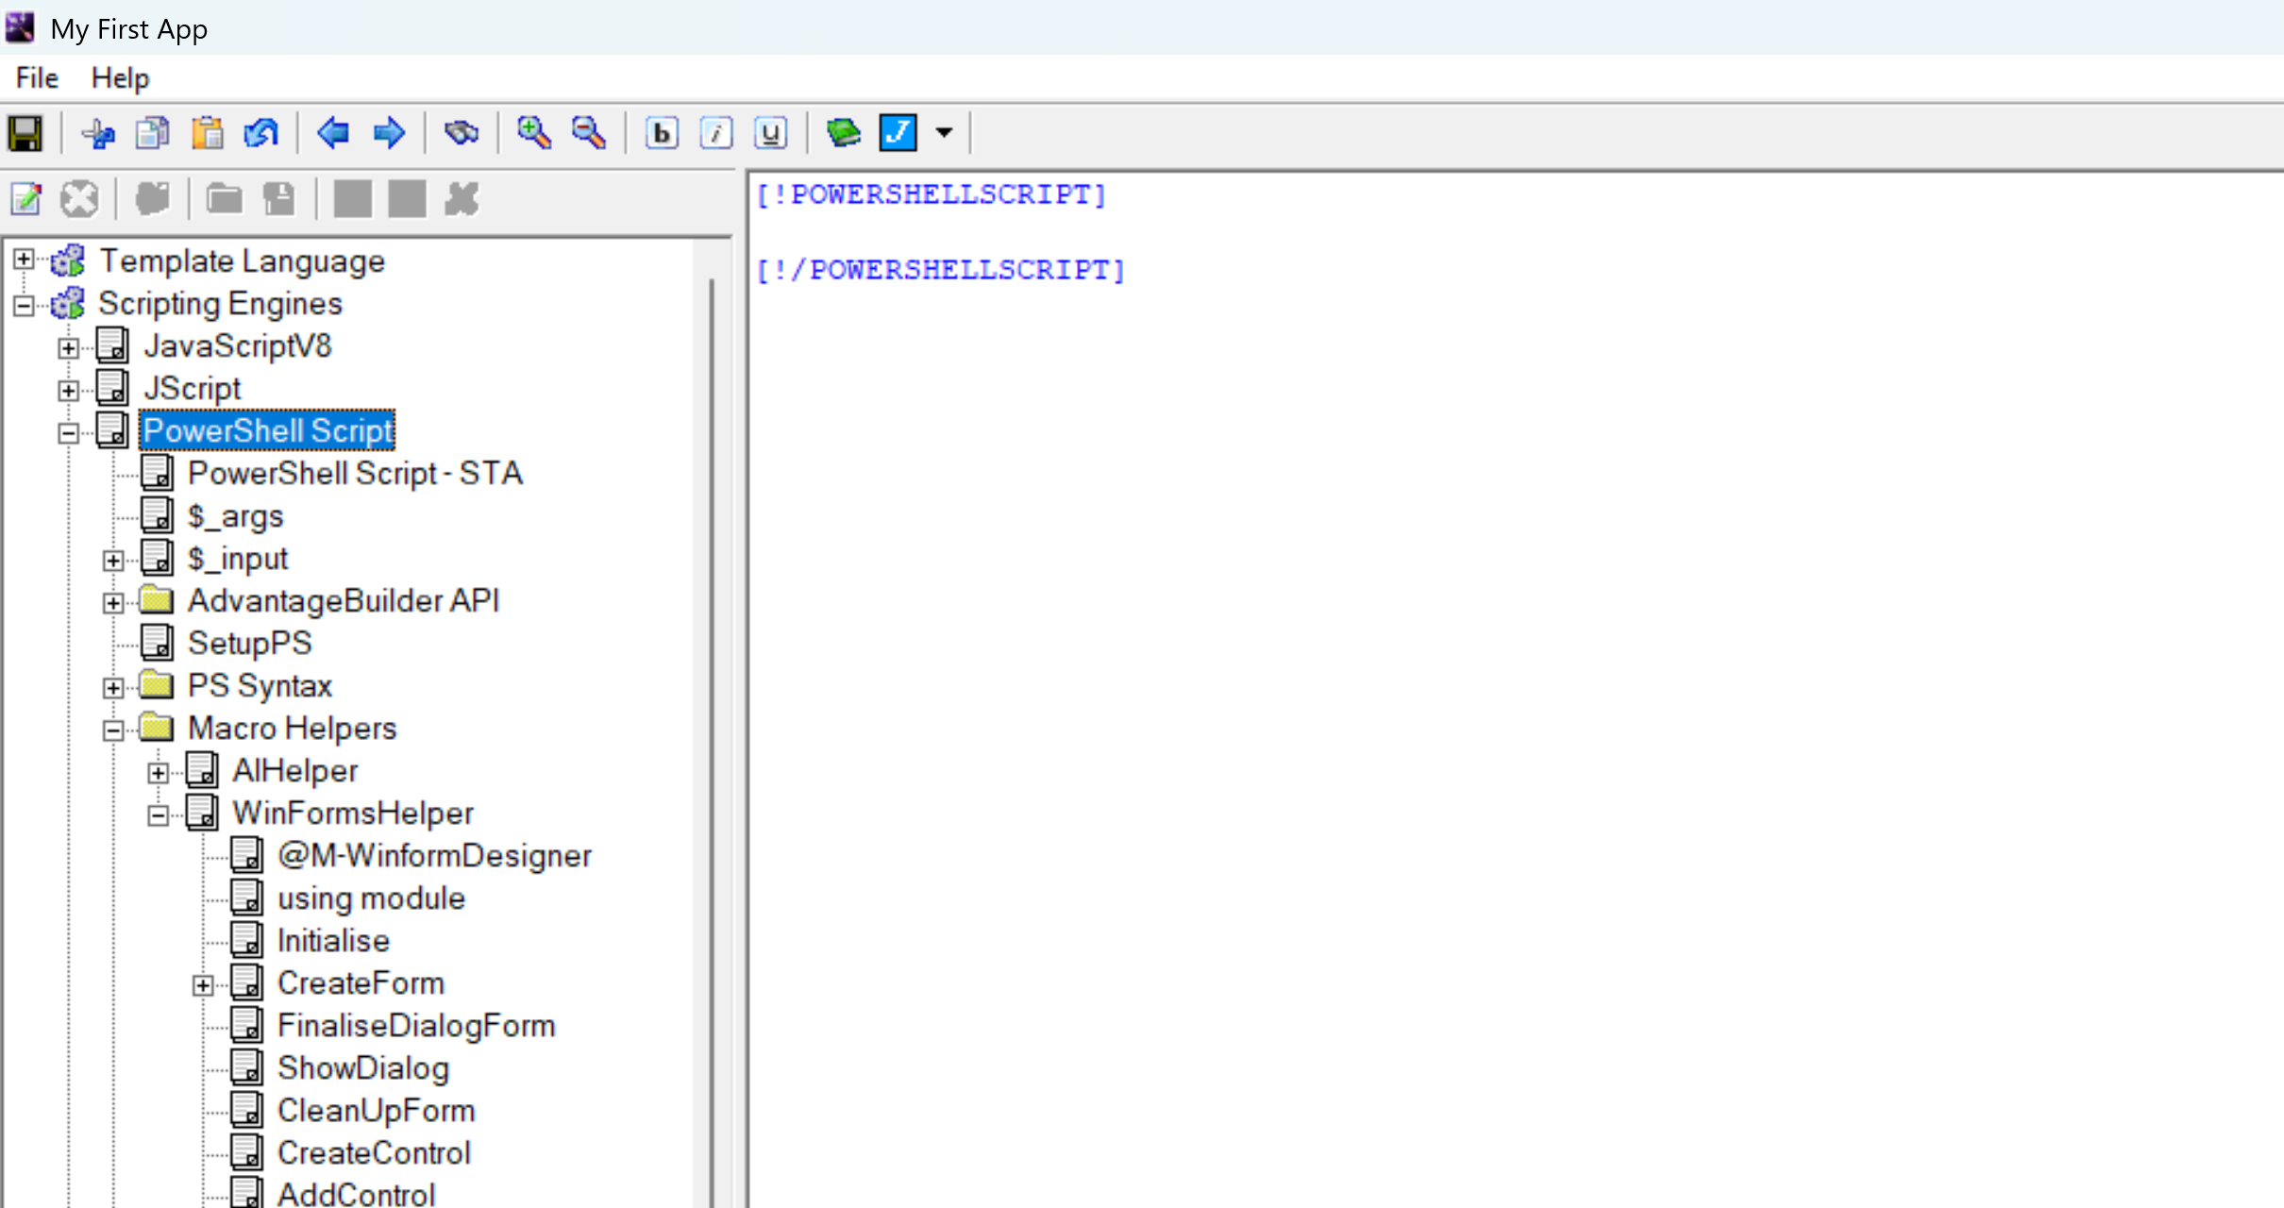Viewport: 2284px width, 1208px height.
Task: Click the tree panel vertical scrollbar
Action: point(712,724)
